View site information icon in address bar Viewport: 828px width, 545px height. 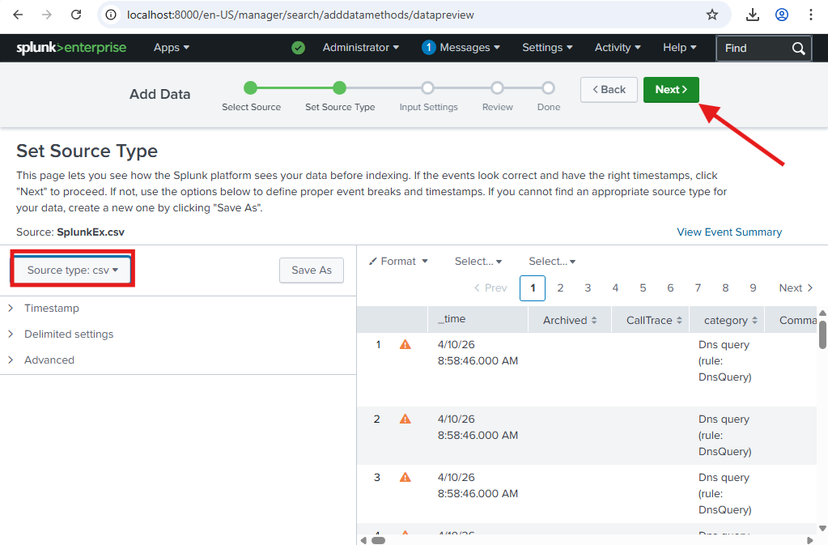pos(111,15)
